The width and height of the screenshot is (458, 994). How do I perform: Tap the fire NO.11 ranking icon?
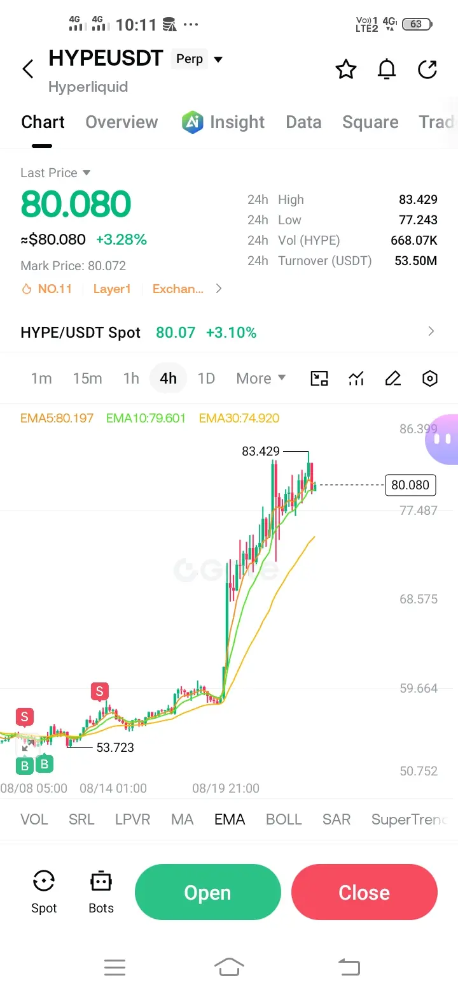pyautogui.click(x=26, y=289)
